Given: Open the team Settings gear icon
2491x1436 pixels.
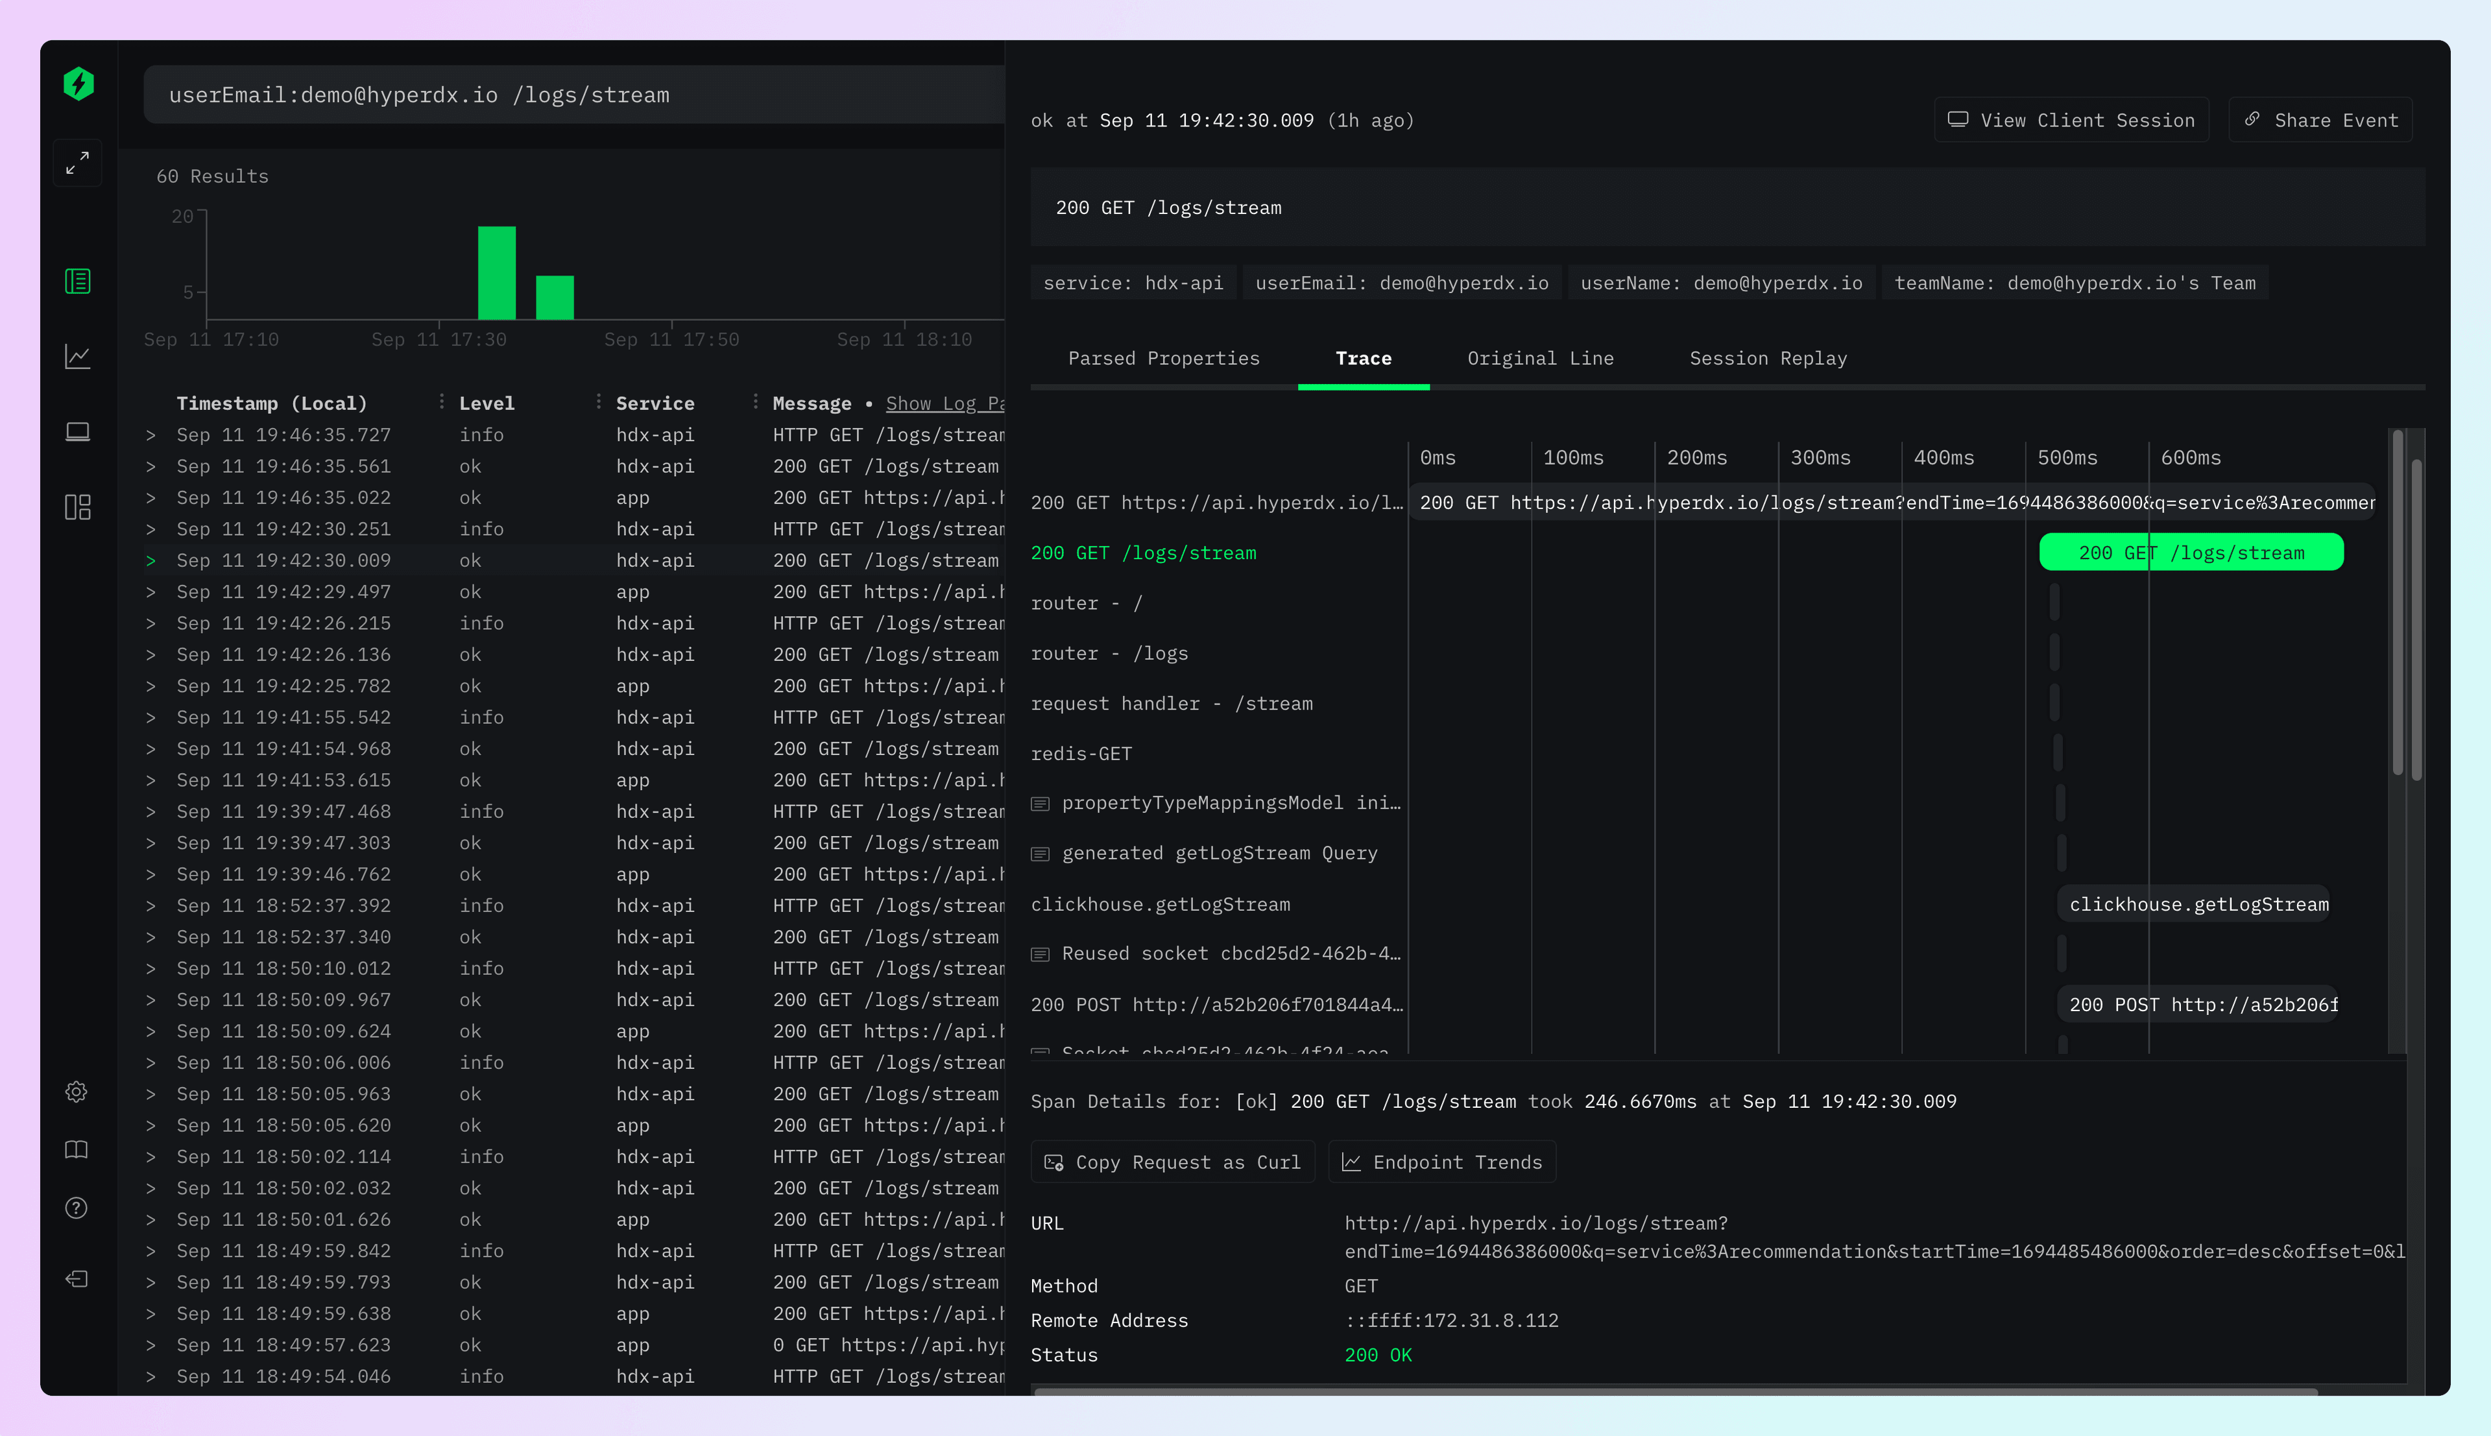Looking at the screenshot, I should [77, 1092].
